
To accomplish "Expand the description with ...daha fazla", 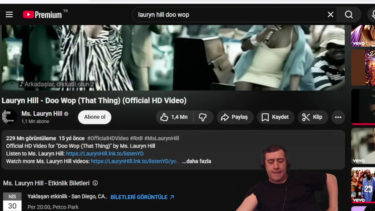I will tap(197, 161).
